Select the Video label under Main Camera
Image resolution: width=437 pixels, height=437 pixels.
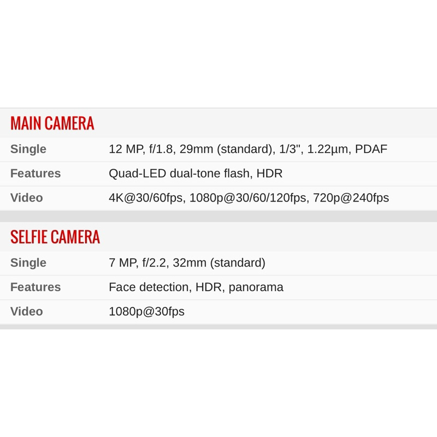point(26,198)
